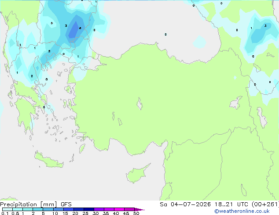279x215 pixels.
Task: Click the "18..21 UTC" time text
Action: [x=231, y=204]
